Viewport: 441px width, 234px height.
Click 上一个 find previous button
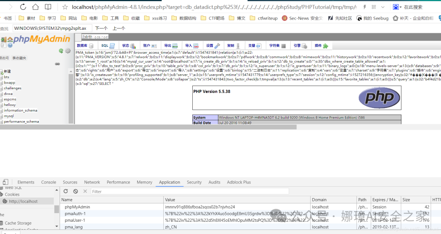(x=119, y=28)
